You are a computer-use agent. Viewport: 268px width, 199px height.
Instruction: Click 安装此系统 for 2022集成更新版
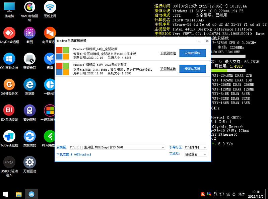click(x=192, y=68)
